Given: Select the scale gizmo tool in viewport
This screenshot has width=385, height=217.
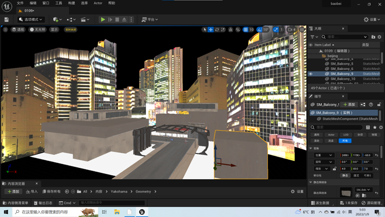Looking at the screenshot, I should (223, 30).
